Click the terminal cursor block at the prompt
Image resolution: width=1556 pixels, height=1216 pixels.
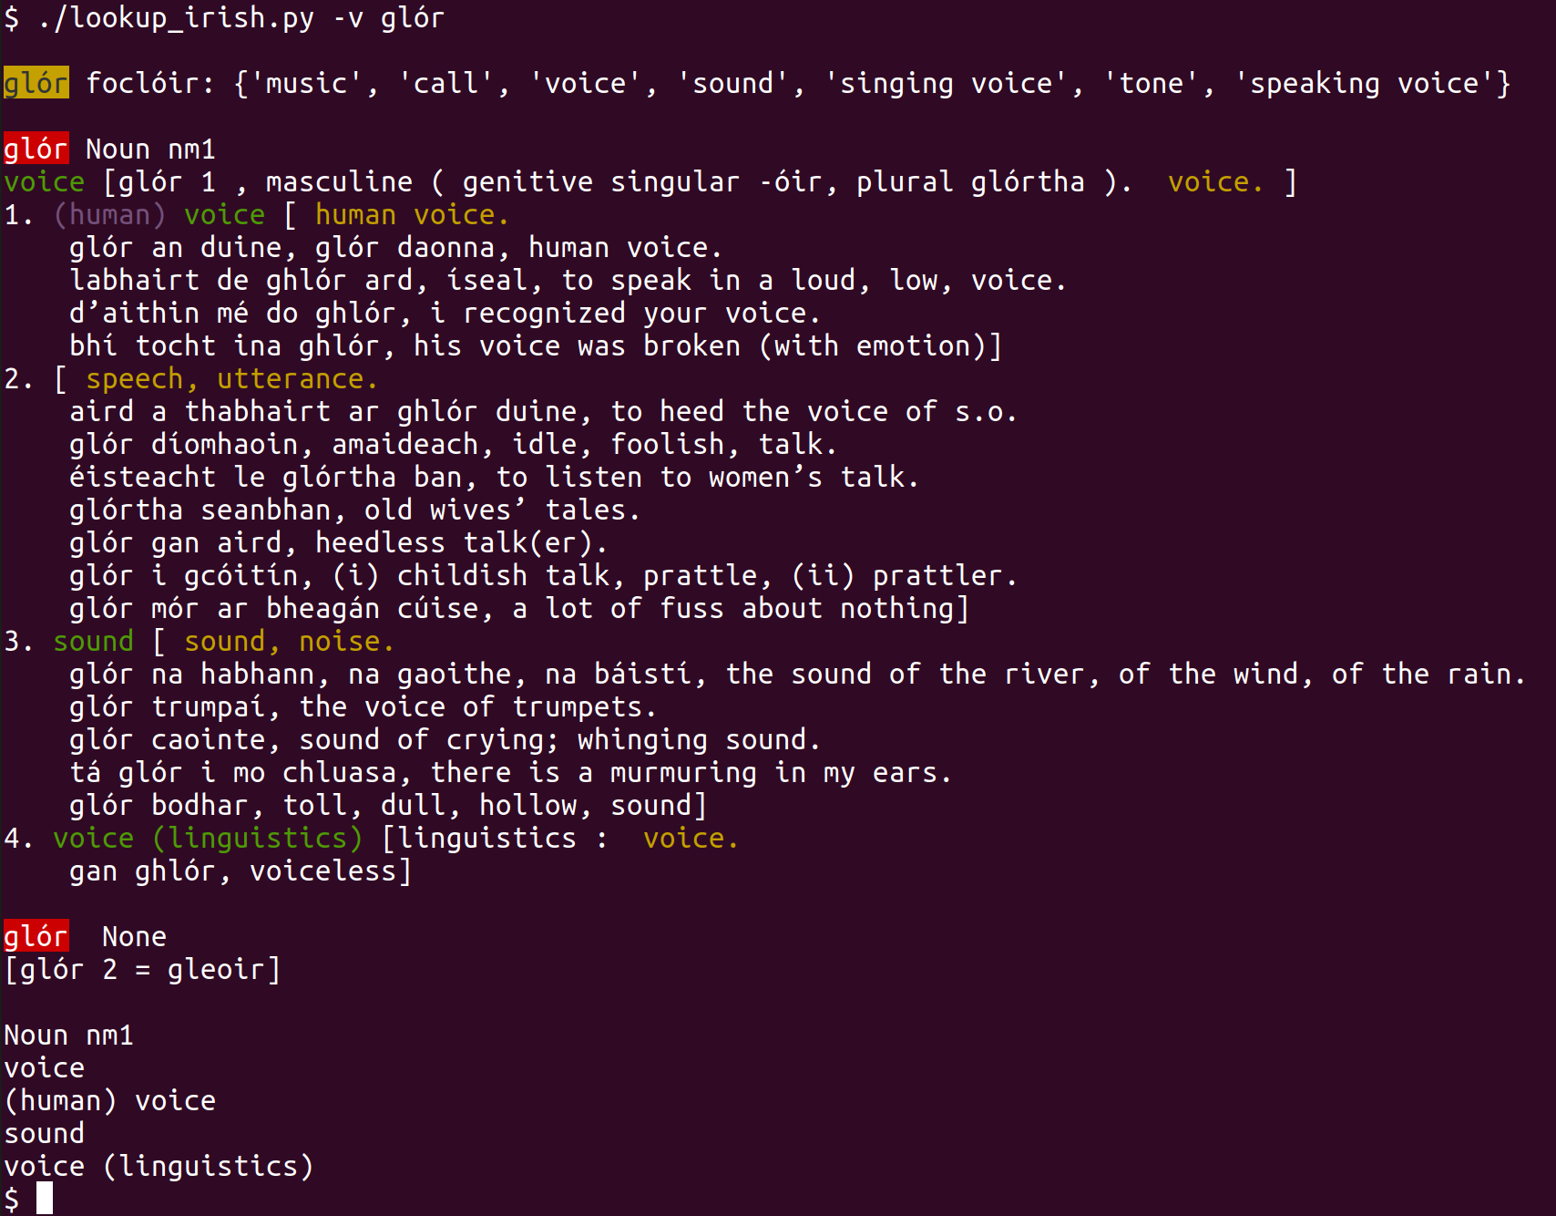click(45, 1199)
